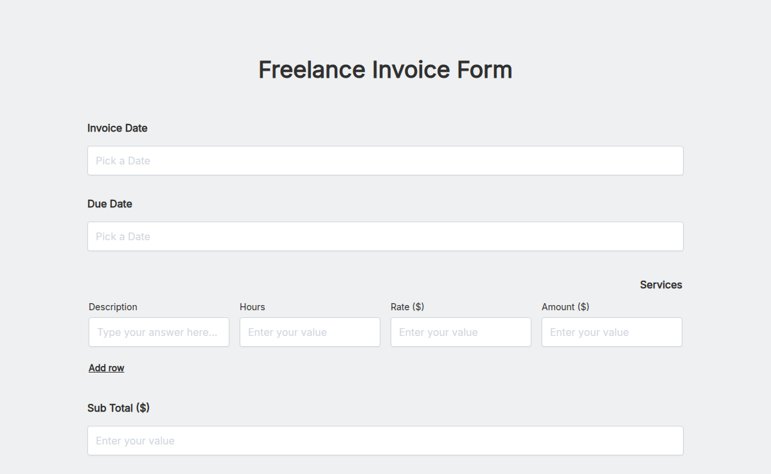The width and height of the screenshot is (771, 474).
Task: Click the Description column label
Action: click(x=113, y=307)
